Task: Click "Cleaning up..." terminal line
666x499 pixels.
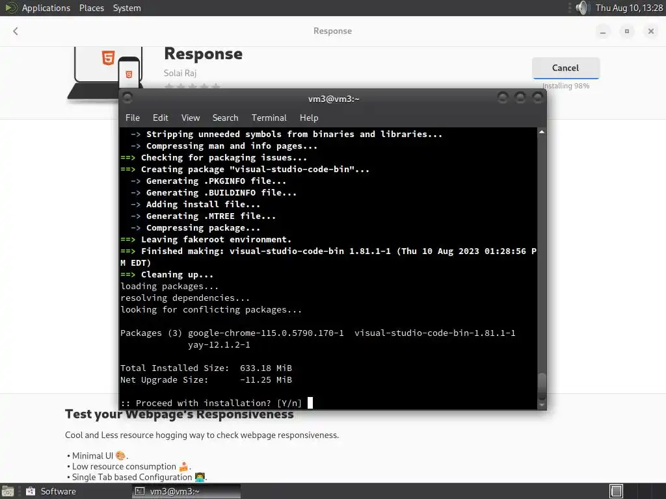Action: pos(177,275)
